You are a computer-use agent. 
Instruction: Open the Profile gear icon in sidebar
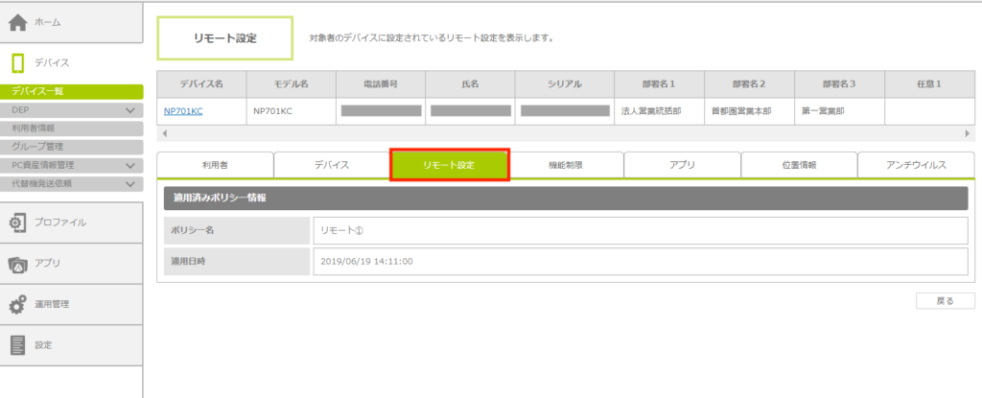tap(18, 222)
